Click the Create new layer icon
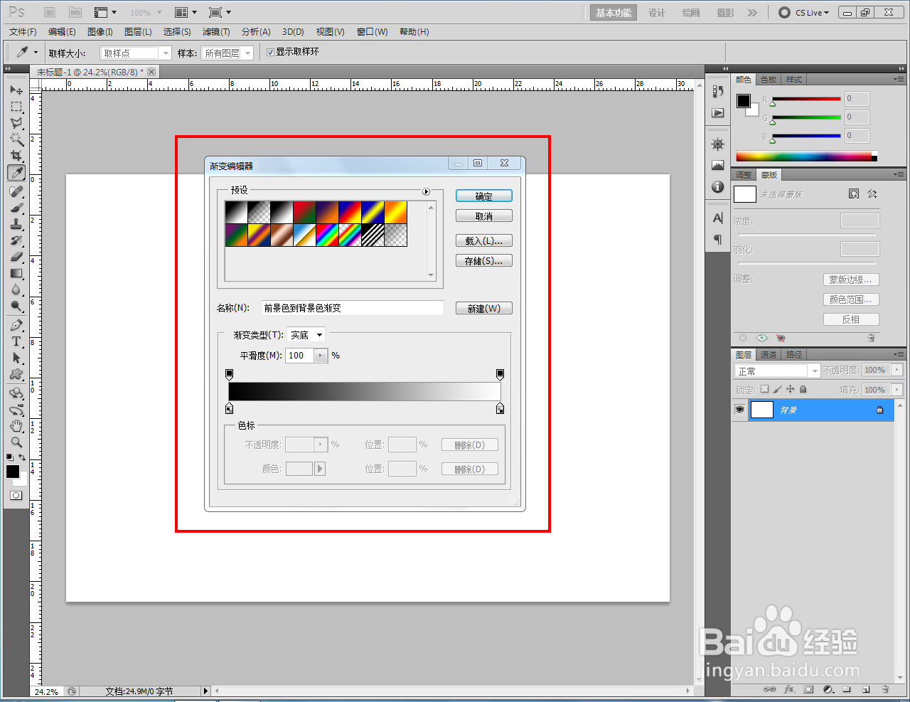Screen dimensions: 910x702 tap(866, 689)
